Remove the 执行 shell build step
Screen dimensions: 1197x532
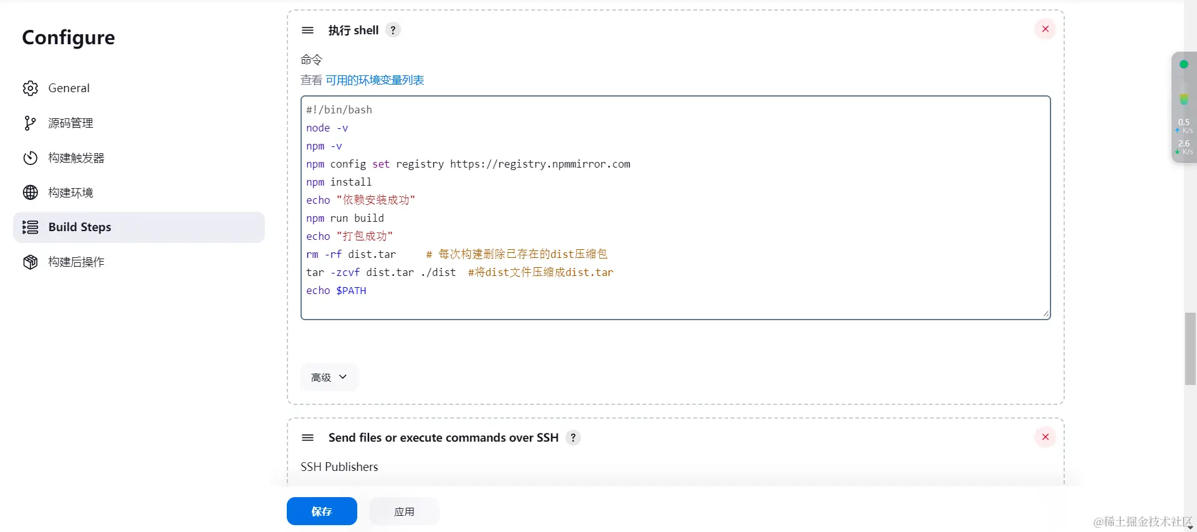pyautogui.click(x=1046, y=29)
